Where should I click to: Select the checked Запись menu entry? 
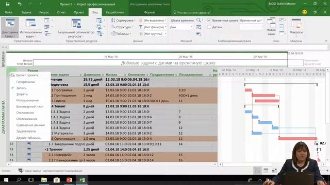coord(21,88)
